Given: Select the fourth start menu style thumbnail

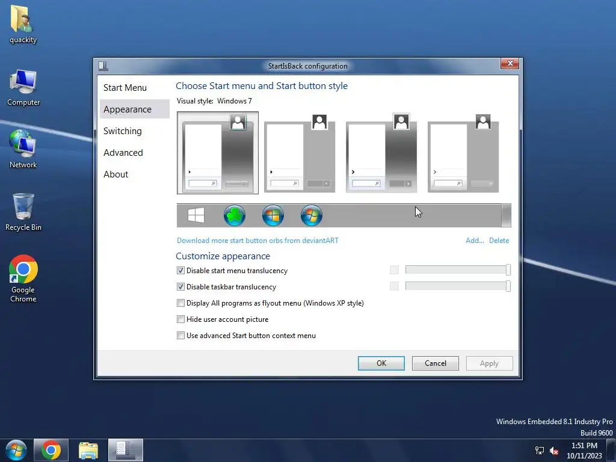Looking at the screenshot, I should [463, 153].
